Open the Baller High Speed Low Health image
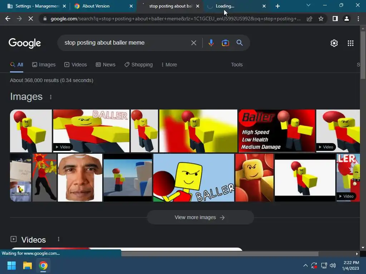This screenshot has height=274, width=366. click(277, 131)
